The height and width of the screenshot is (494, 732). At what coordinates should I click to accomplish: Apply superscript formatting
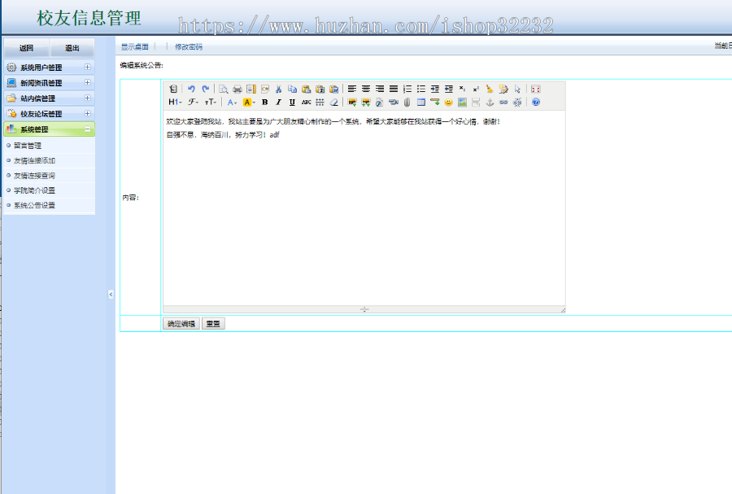click(476, 89)
